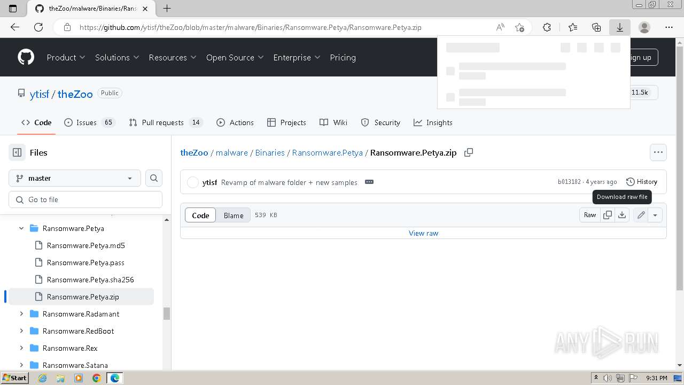Open Internet Explorer from taskbar
This screenshot has height=385, width=684.
[43, 378]
